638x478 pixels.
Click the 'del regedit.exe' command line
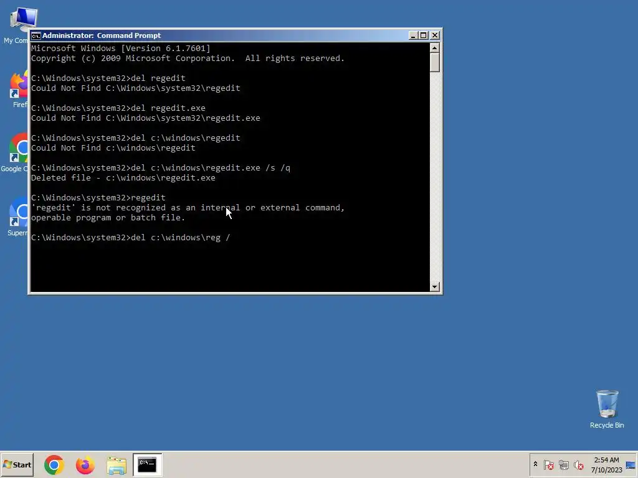pyautogui.click(x=118, y=108)
